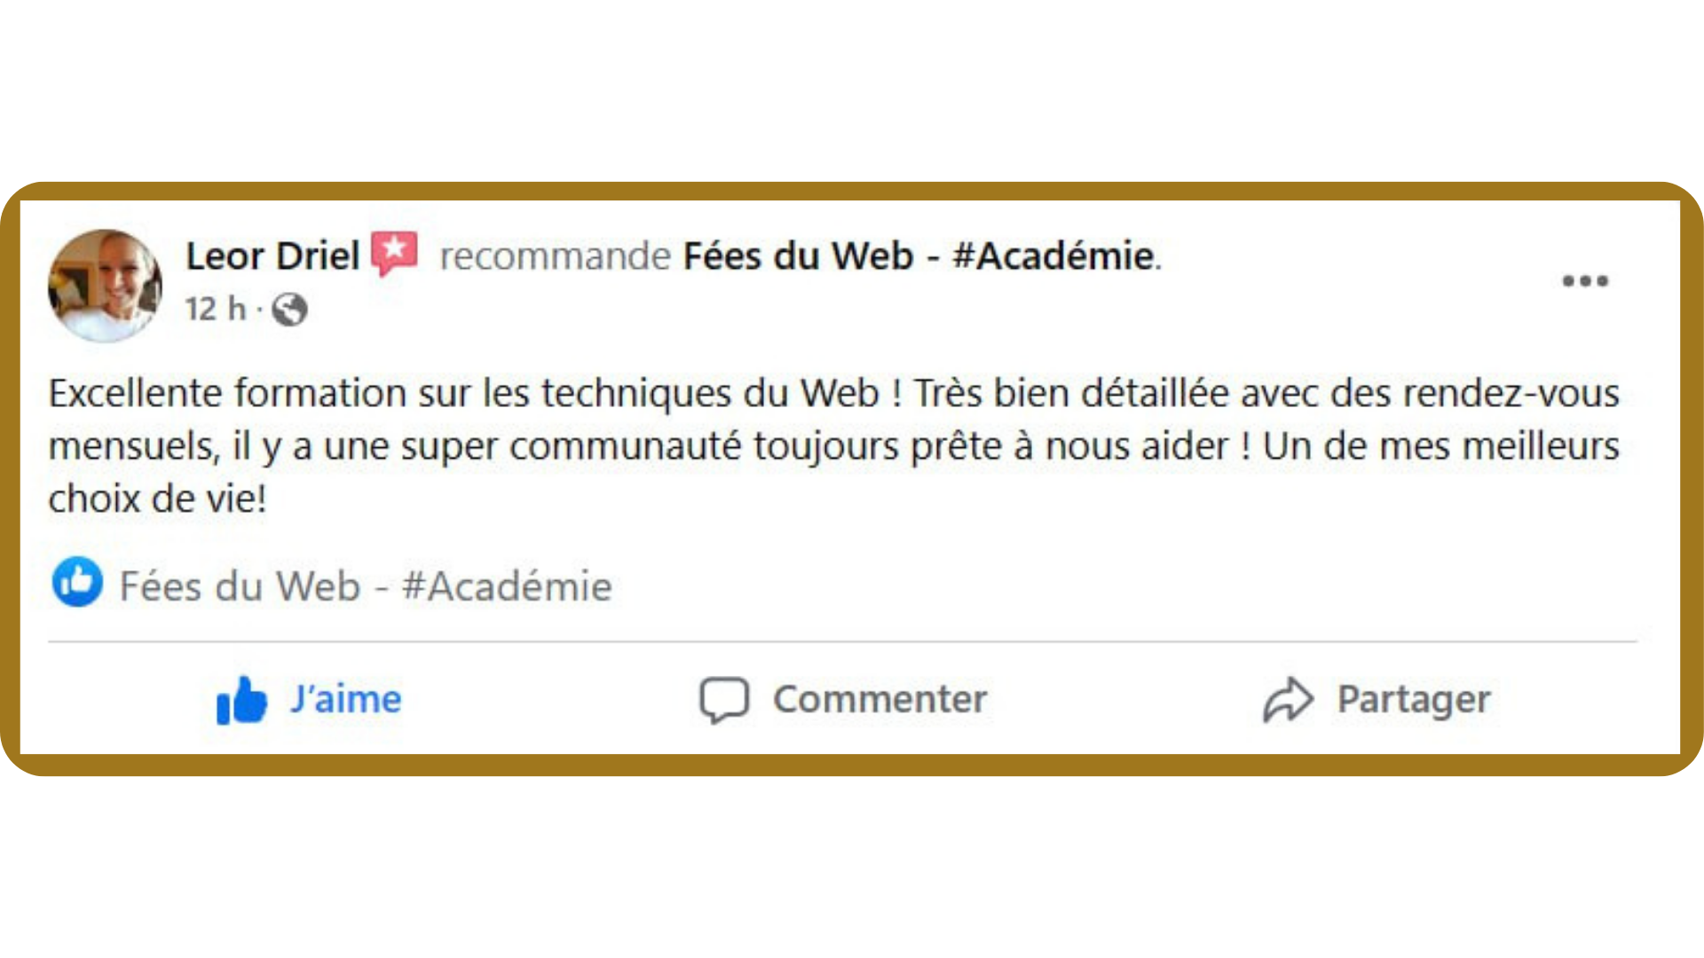The height and width of the screenshot is (958, 1704).
Task: Click the Commenter speech bubble icon
Action: (x=724, y=700)
